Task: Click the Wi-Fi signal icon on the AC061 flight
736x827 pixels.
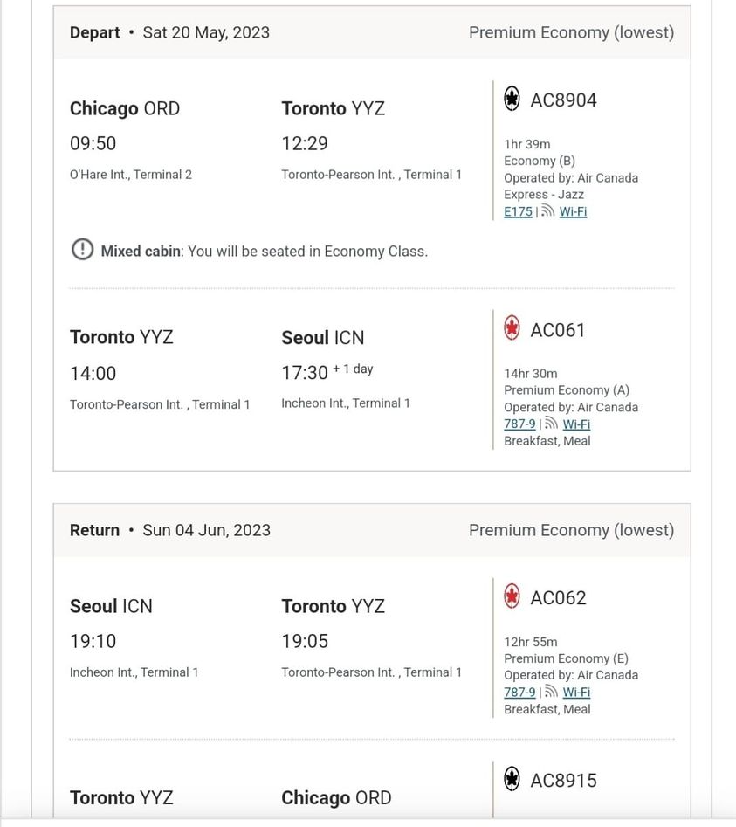Action: tap(552, 423)
